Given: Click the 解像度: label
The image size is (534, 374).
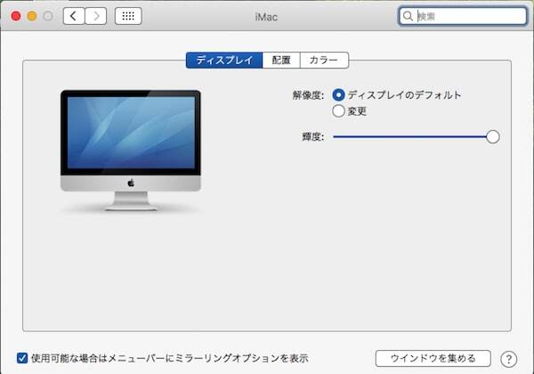Looking at the screenshot, I should [x=308, y=95].
